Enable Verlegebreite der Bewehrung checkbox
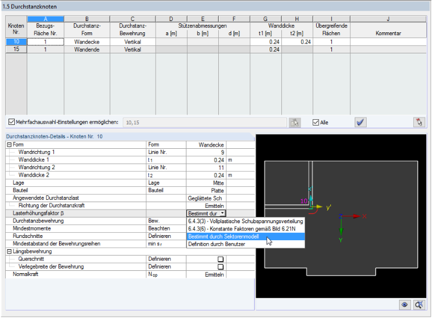 coord(221,267)
